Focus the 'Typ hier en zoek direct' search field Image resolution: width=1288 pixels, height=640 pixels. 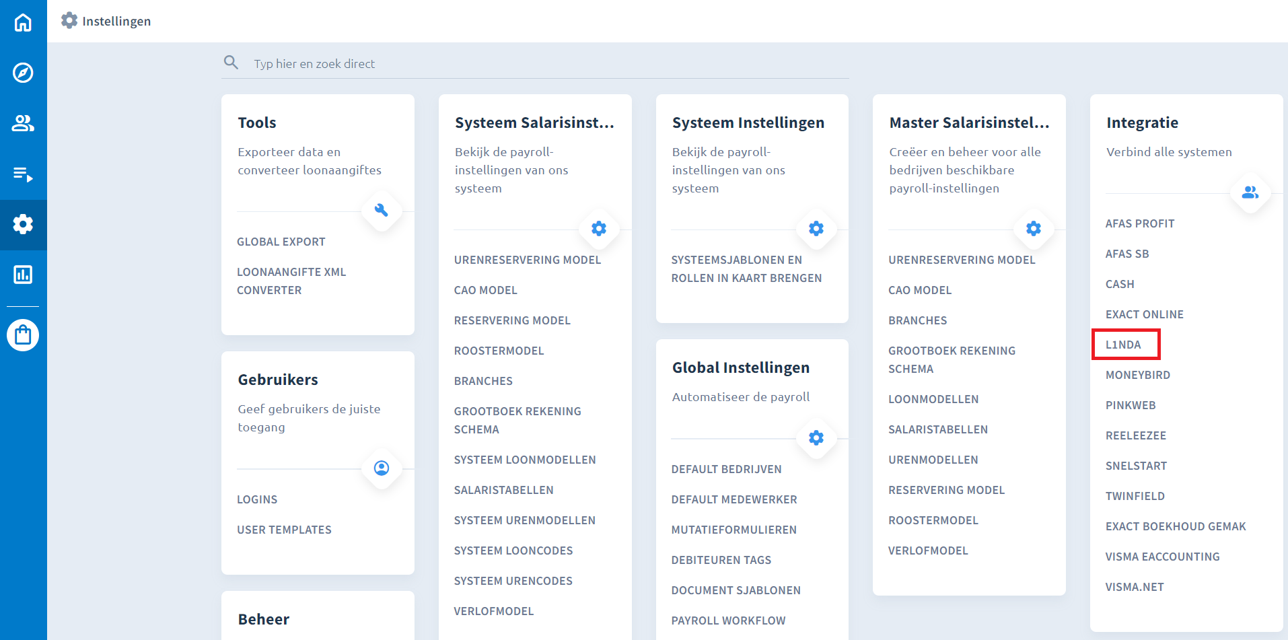pos(535,63)
